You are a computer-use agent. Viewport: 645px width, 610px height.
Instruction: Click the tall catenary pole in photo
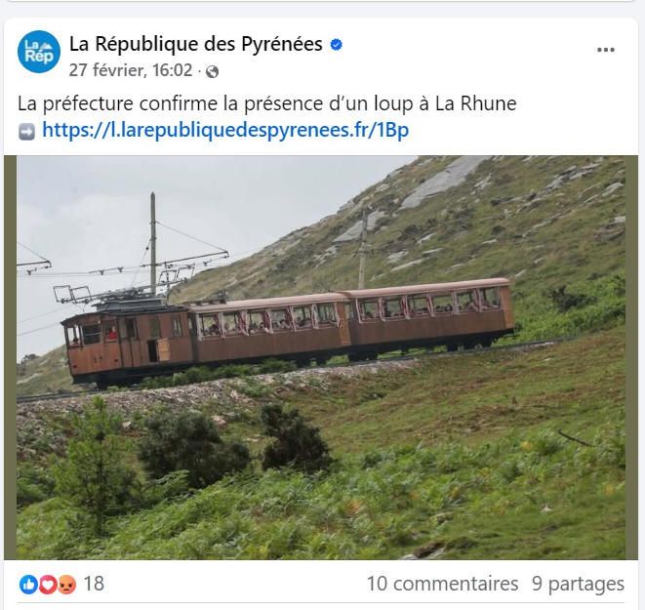click(x=153, y=244)
